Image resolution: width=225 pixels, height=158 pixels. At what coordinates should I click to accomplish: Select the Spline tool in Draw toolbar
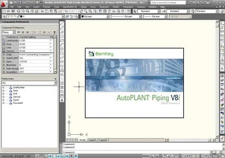[x=62, y=57]
